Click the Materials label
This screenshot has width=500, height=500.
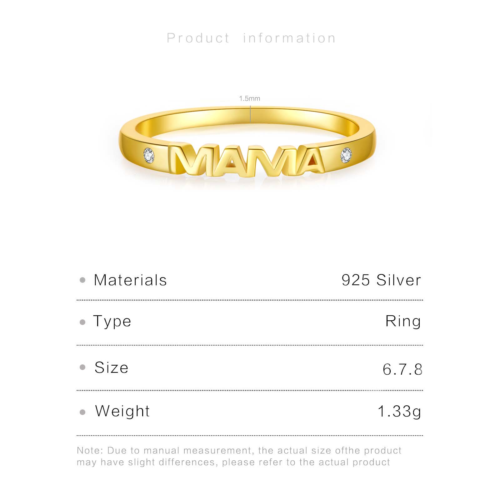pyautogui.click(x=130, y=280)
